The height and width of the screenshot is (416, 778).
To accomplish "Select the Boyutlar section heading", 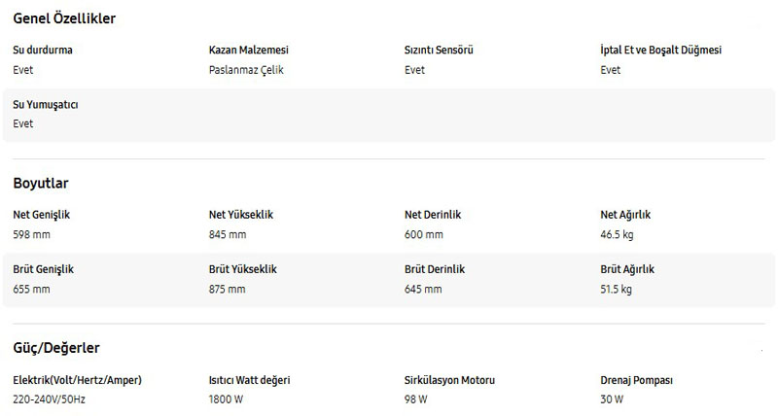I will tap(41, 183).
